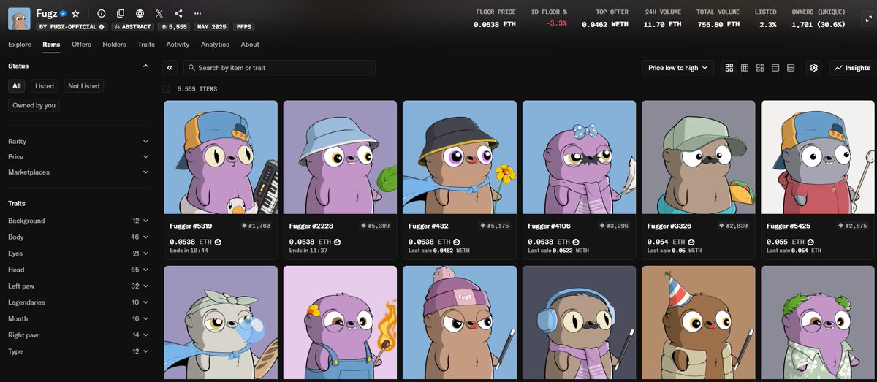Open the Fugger #5425 image
The image size is (877, 382).
pyautogui.click(x=818, y=157)
